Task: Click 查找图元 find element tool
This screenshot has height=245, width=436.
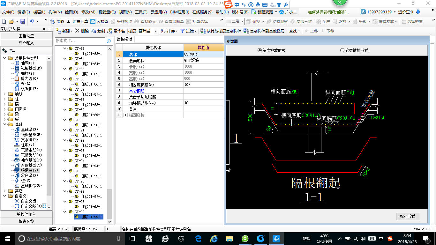Action: [146, 21]
